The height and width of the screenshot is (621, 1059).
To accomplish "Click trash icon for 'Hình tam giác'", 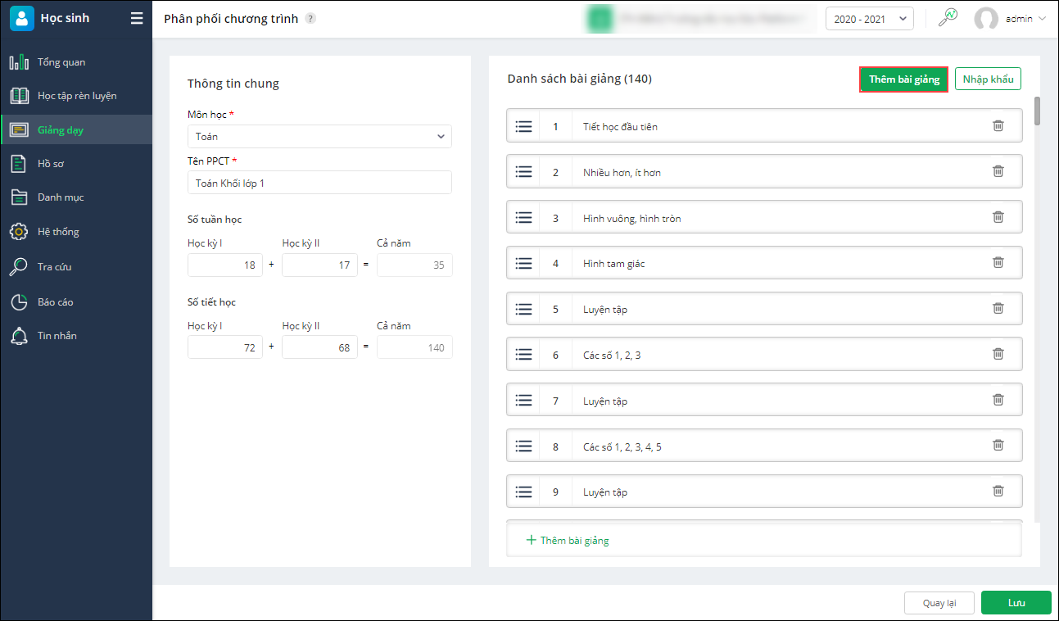I will 998,263.
